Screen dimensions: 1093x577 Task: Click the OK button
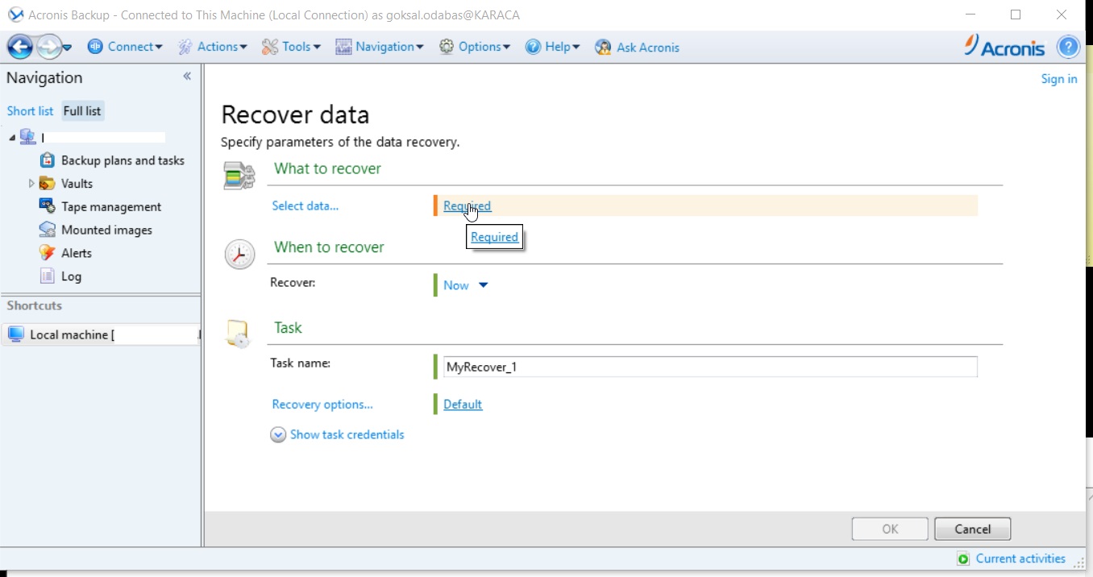(x=890, y=529)
